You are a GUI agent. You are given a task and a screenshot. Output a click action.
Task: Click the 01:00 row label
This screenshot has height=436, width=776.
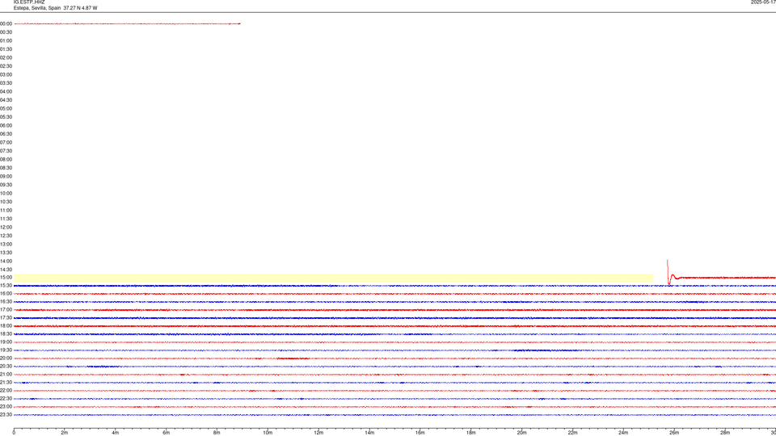point(6,41)
